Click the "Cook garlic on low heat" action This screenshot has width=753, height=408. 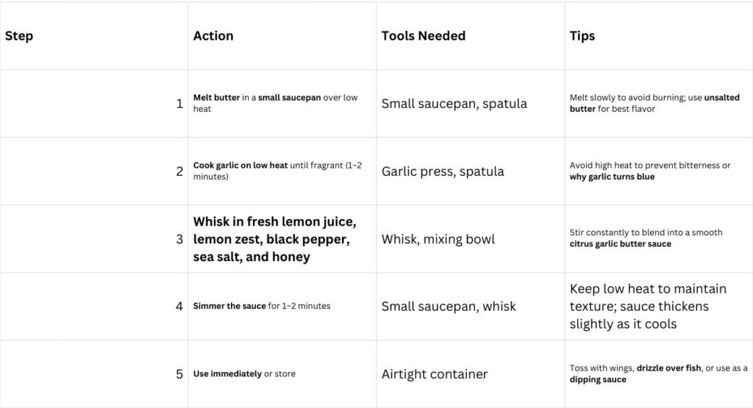[240, 165]
